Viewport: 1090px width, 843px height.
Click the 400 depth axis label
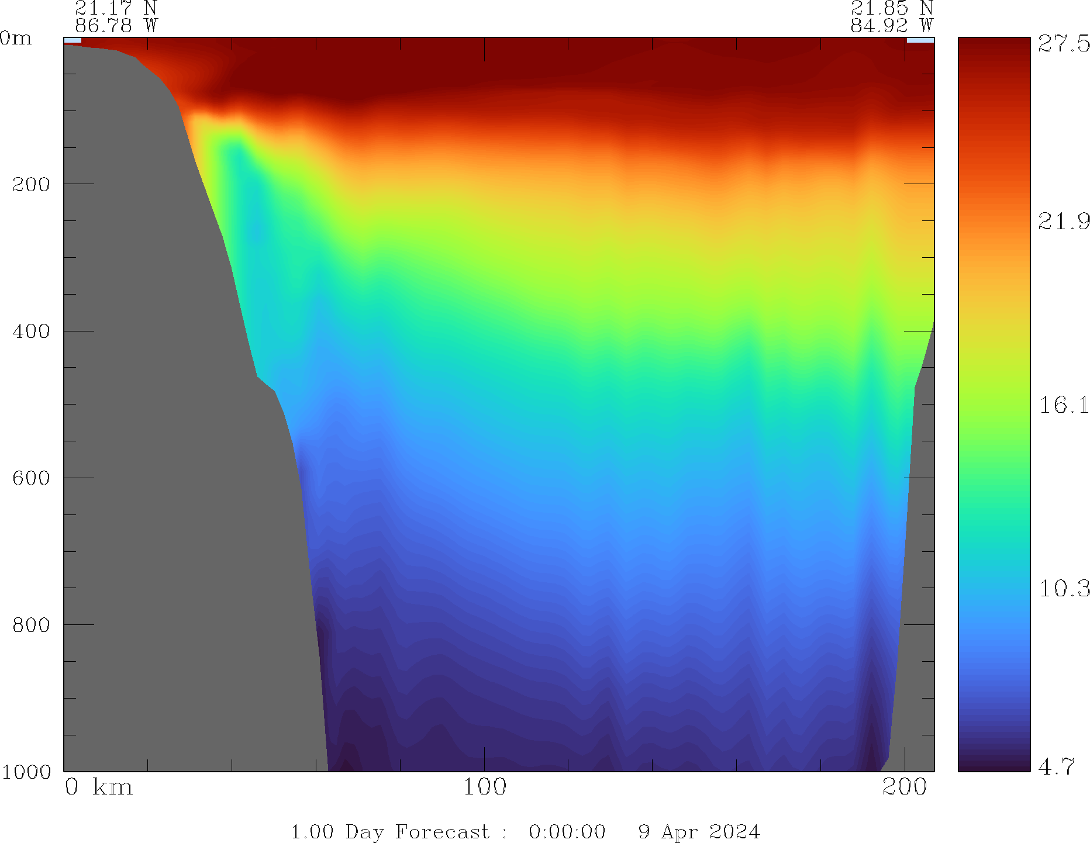coord(32,331)
